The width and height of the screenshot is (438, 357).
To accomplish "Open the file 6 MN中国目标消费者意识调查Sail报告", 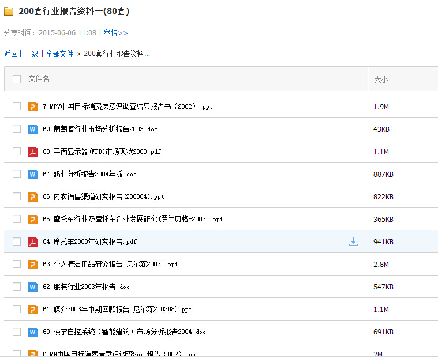I will [x=121, y=354].
